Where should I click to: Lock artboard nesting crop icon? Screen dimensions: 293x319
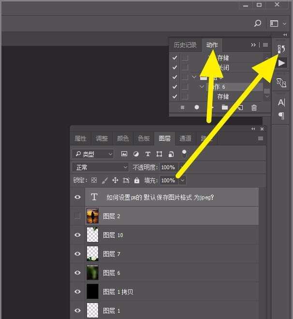pos(126,180)
